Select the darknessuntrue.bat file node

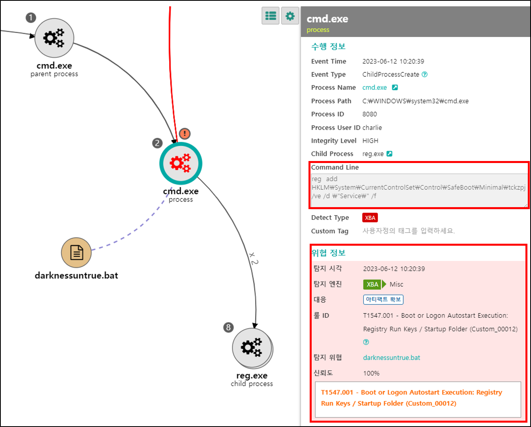(76, 252)
